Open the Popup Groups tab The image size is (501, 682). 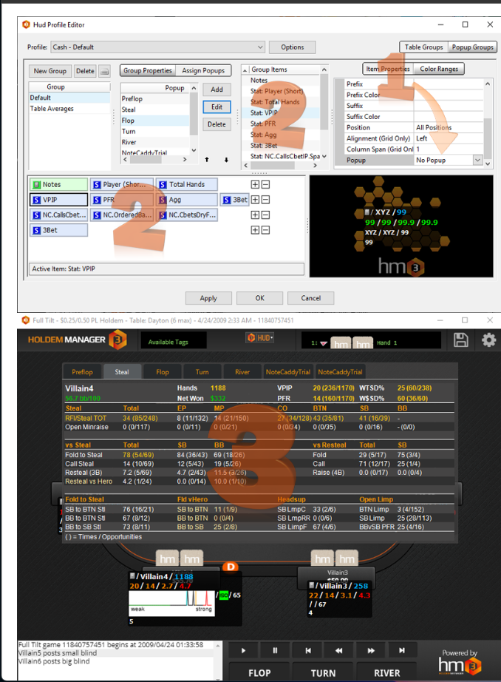pos(472,47)
